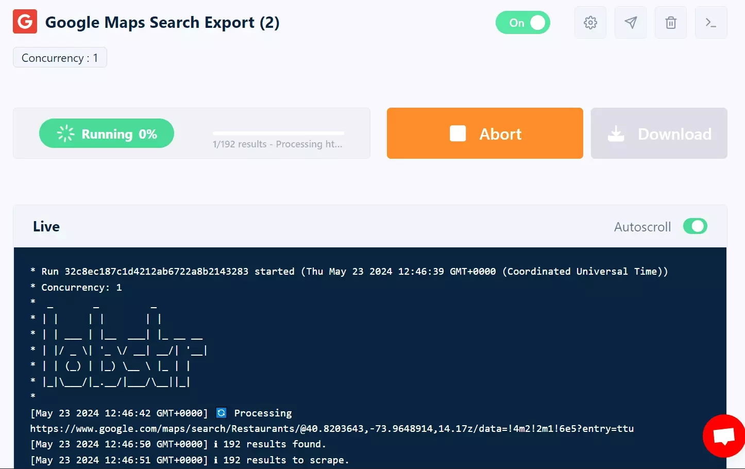
Task: Click the download arrow icon
Action: (616, 134)
